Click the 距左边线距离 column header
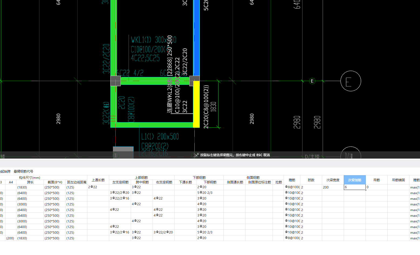 (77, 182)
